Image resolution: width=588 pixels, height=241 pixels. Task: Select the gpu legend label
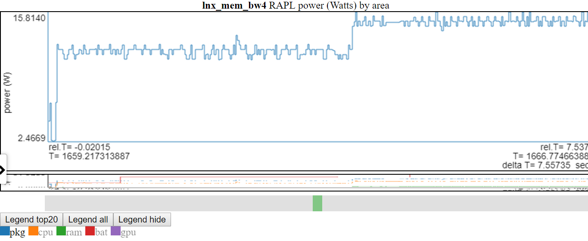128,232
